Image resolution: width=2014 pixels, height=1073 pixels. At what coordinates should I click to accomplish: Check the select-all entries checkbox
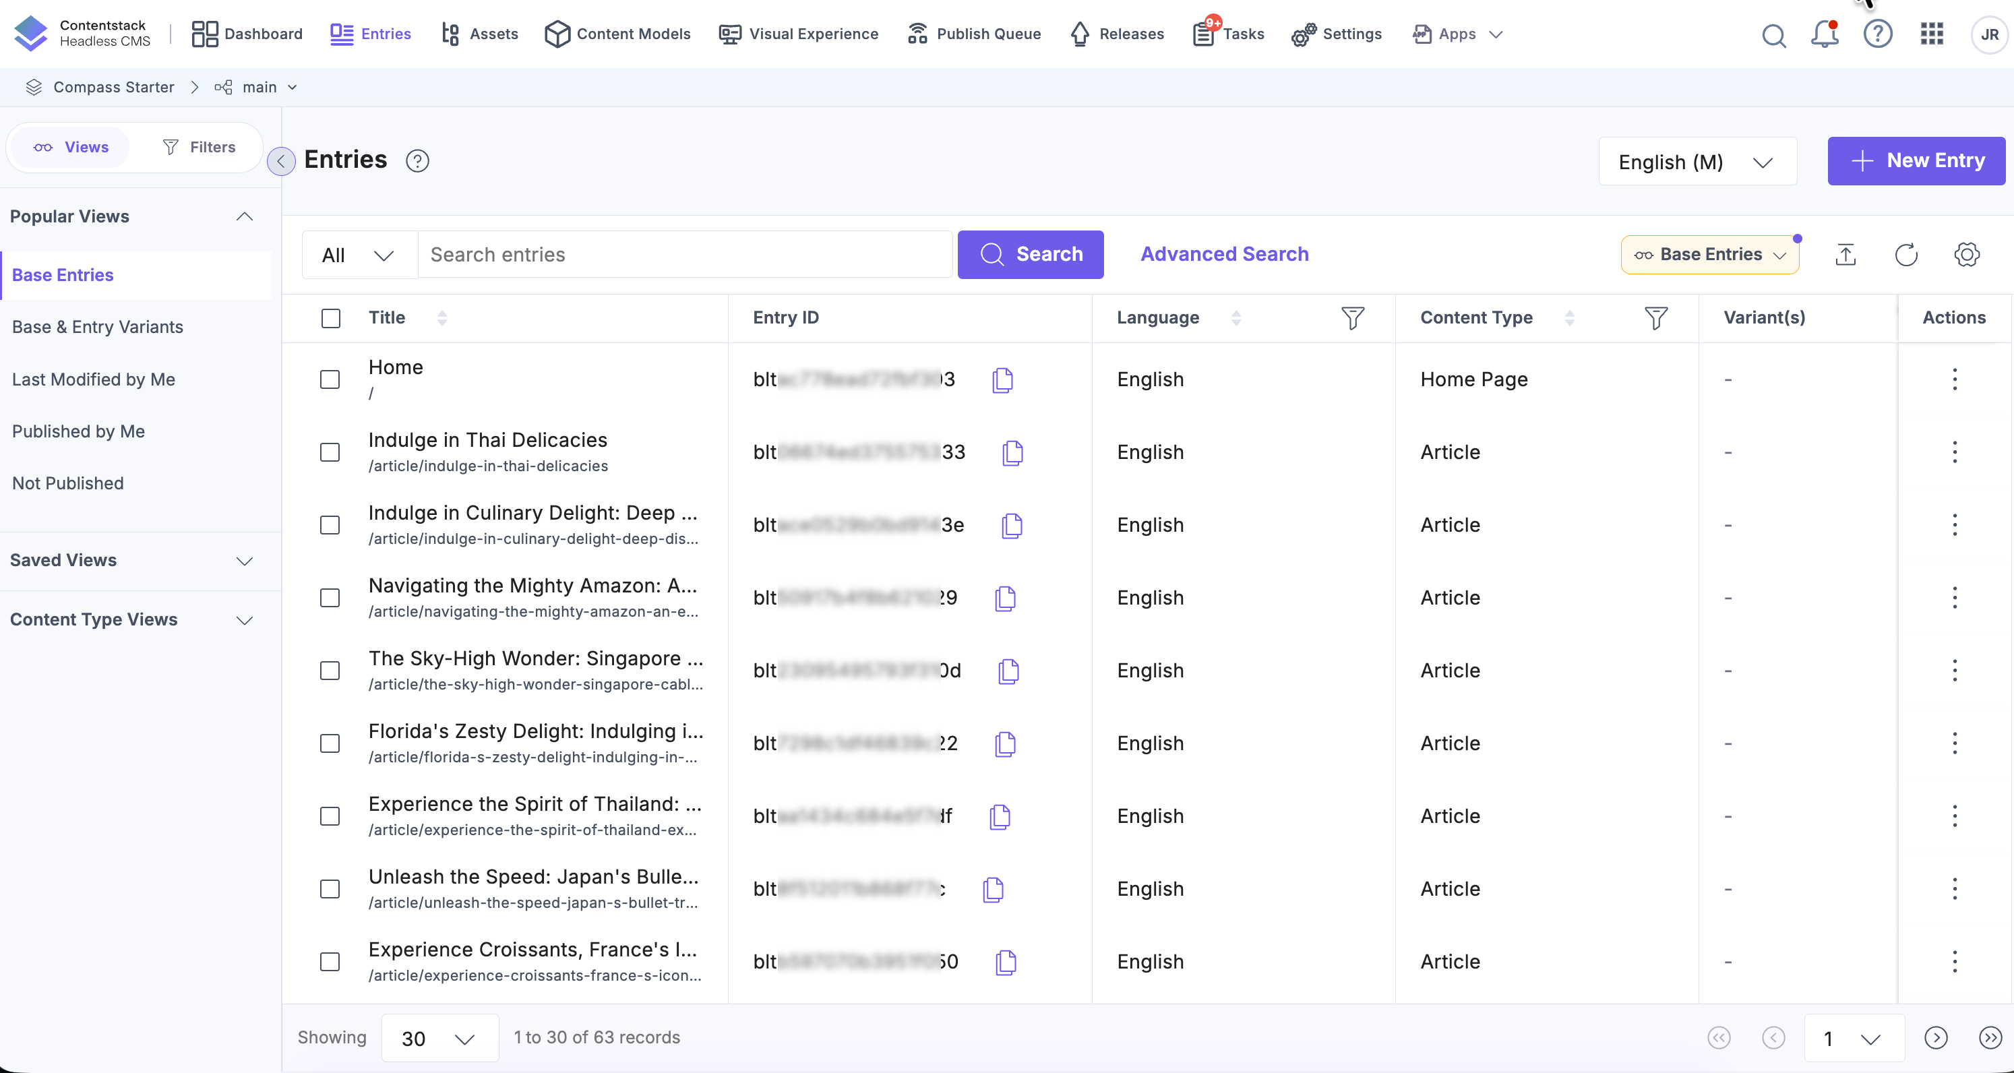tap(330, 318)
